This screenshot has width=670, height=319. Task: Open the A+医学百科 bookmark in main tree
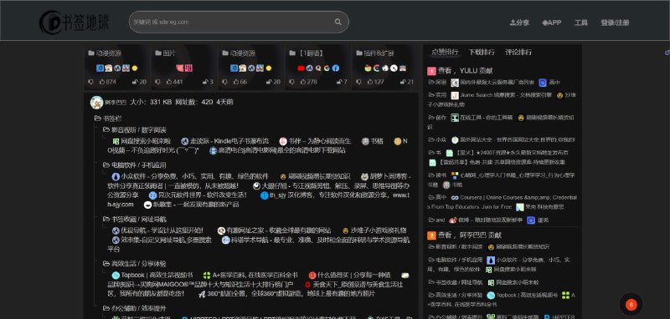pos(250,275)
